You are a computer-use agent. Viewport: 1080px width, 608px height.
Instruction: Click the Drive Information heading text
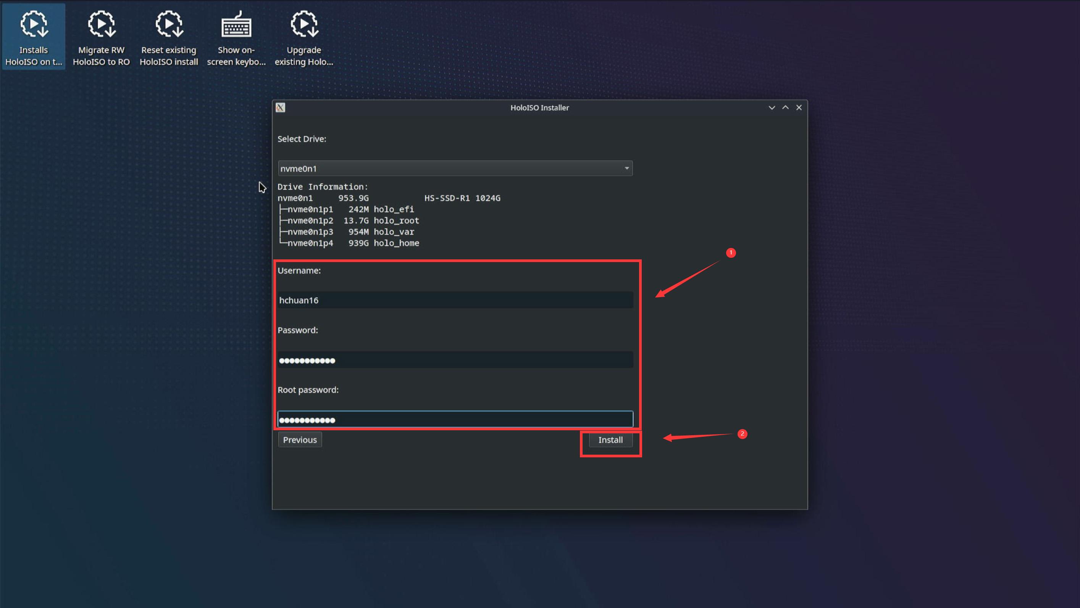pos(323,187)
